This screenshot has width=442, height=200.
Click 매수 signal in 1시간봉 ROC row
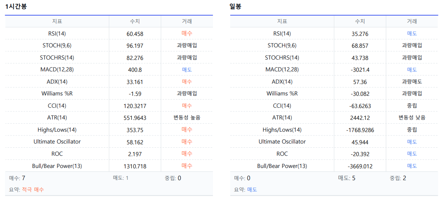187,154
